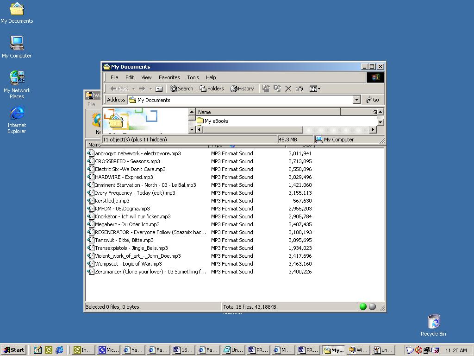Click the Undo toolbar icon

[x=299, y=89]
